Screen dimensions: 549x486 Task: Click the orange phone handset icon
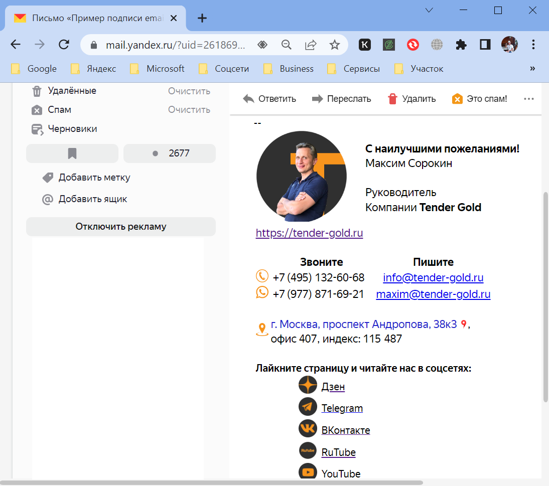pyautogui.click(x=262, y=276)
